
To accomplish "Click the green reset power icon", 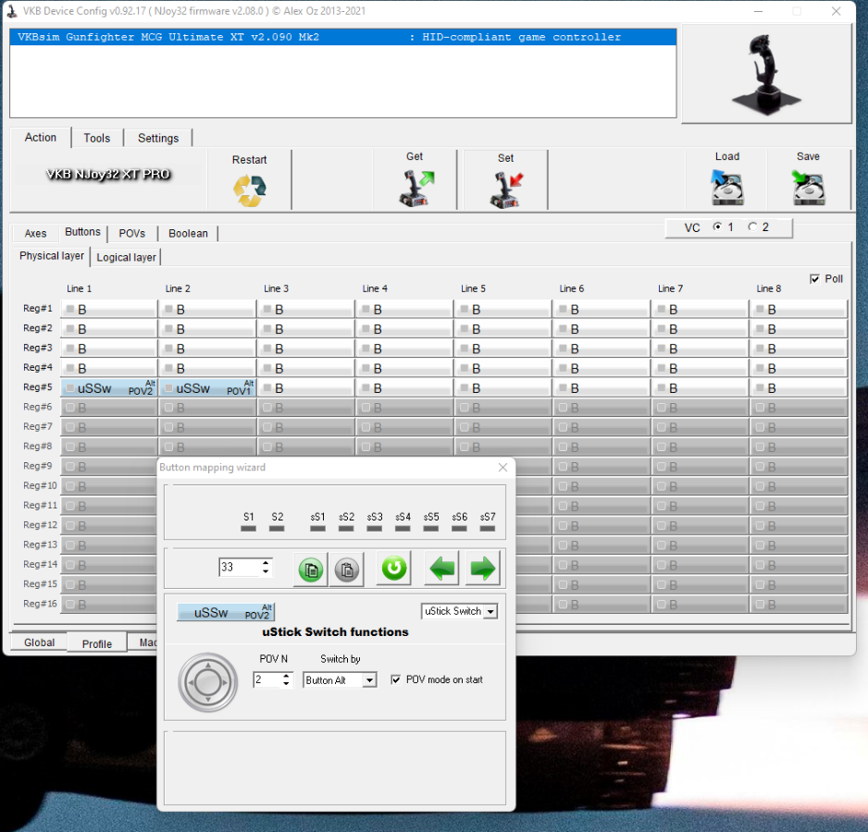I will pyautogui.click(x=393, y=568).
